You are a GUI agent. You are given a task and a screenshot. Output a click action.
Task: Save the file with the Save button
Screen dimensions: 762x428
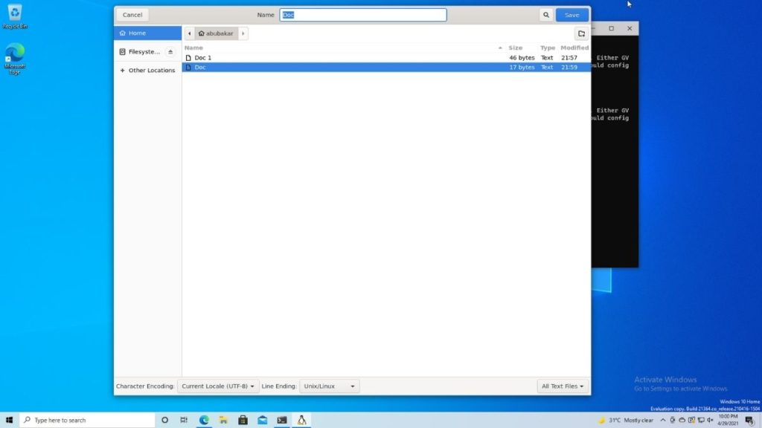click(x=571, y=14)
